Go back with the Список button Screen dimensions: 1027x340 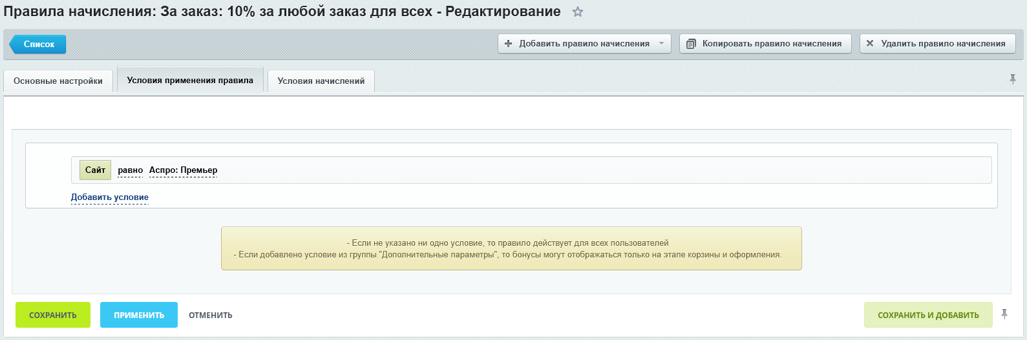pos(38,44)
